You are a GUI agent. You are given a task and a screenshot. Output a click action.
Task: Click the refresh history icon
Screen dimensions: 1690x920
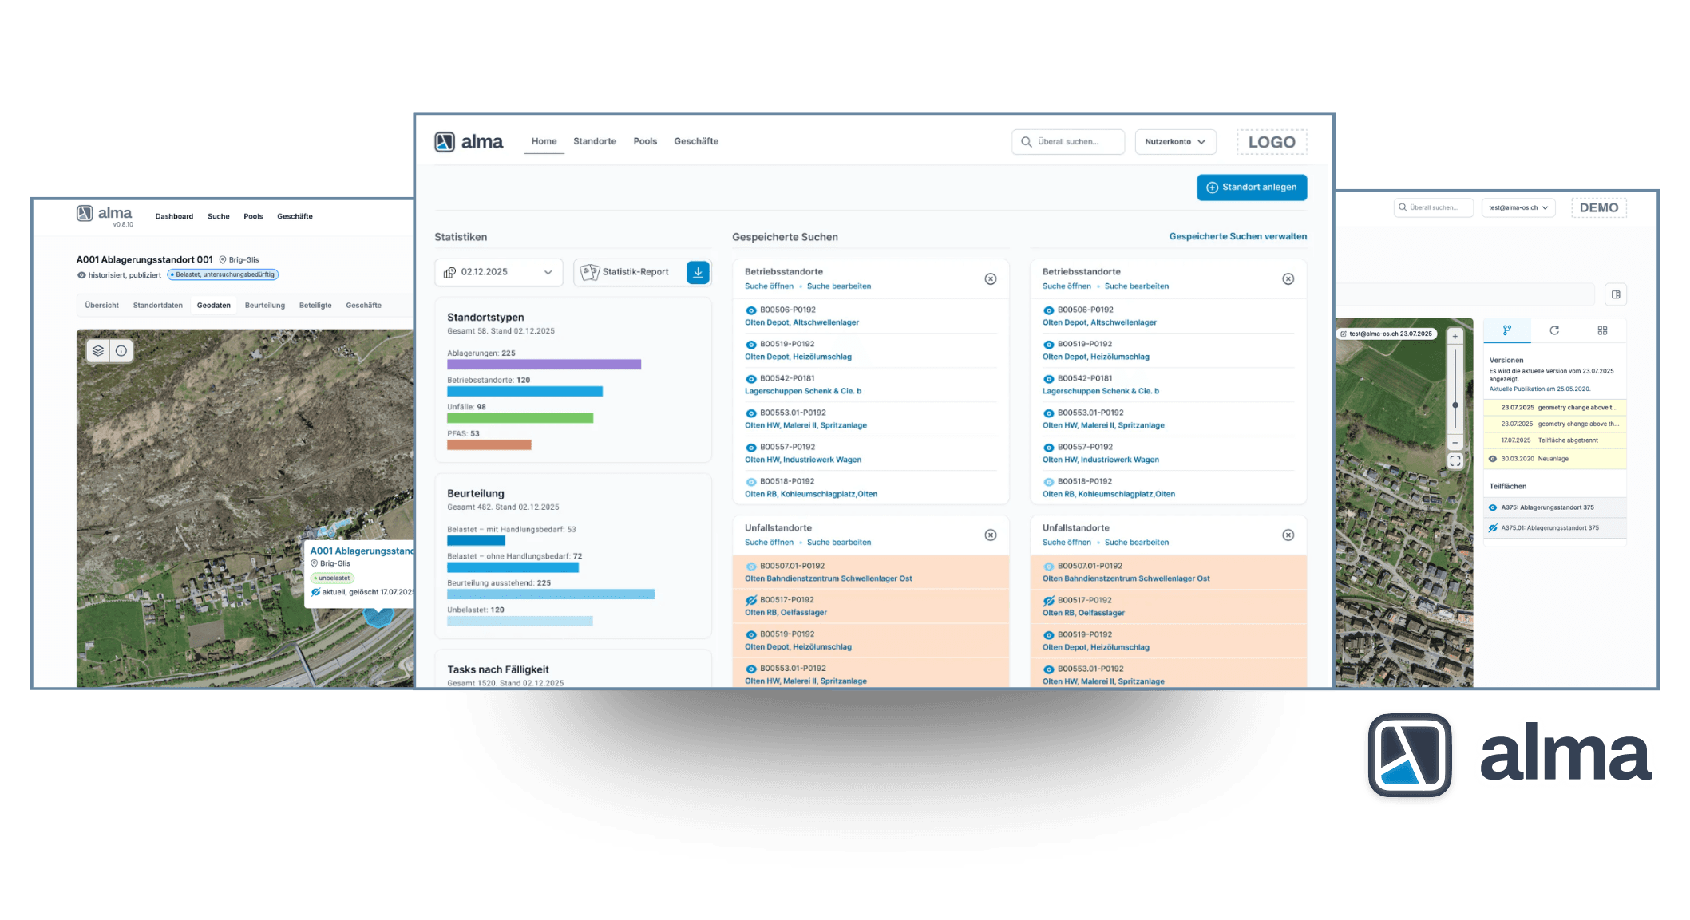pos(1554,330)
